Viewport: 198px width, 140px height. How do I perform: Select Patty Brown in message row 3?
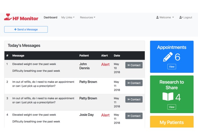pos(88,98)
